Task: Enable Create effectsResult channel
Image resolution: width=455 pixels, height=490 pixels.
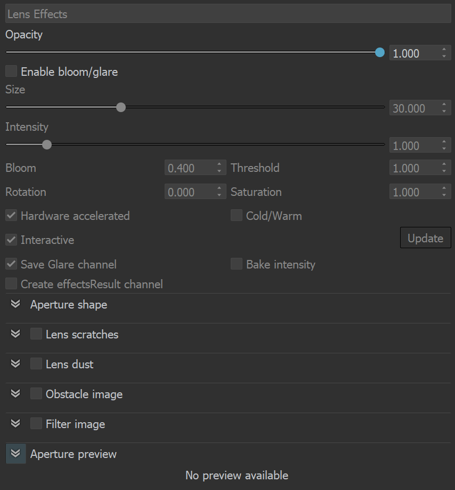Action: tap(11, 283)
